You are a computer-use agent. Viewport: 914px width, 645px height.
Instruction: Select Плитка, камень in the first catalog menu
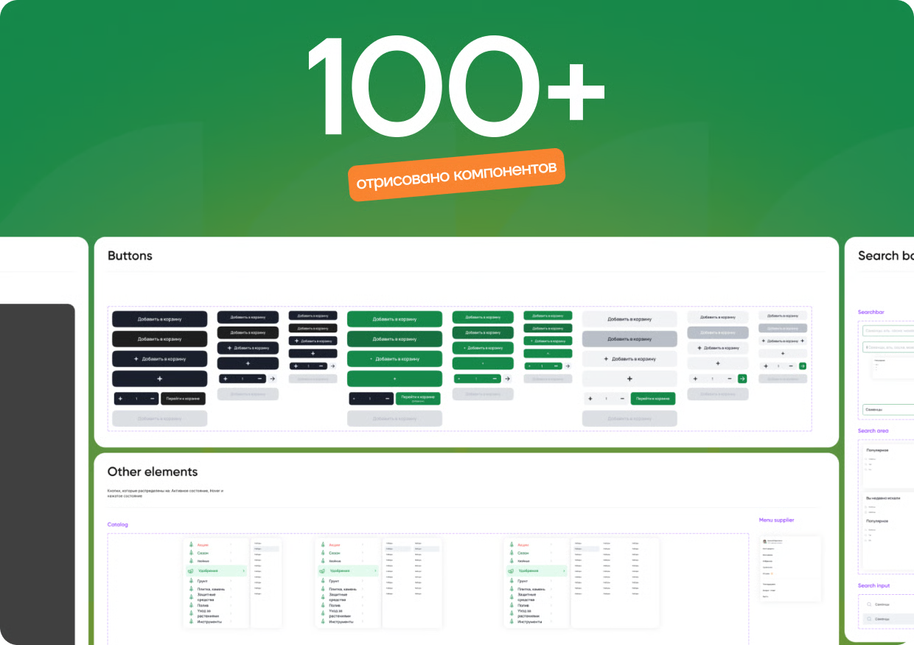211,589
